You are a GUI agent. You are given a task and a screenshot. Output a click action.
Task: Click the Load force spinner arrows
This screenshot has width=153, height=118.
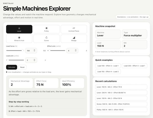pos(34,50)
